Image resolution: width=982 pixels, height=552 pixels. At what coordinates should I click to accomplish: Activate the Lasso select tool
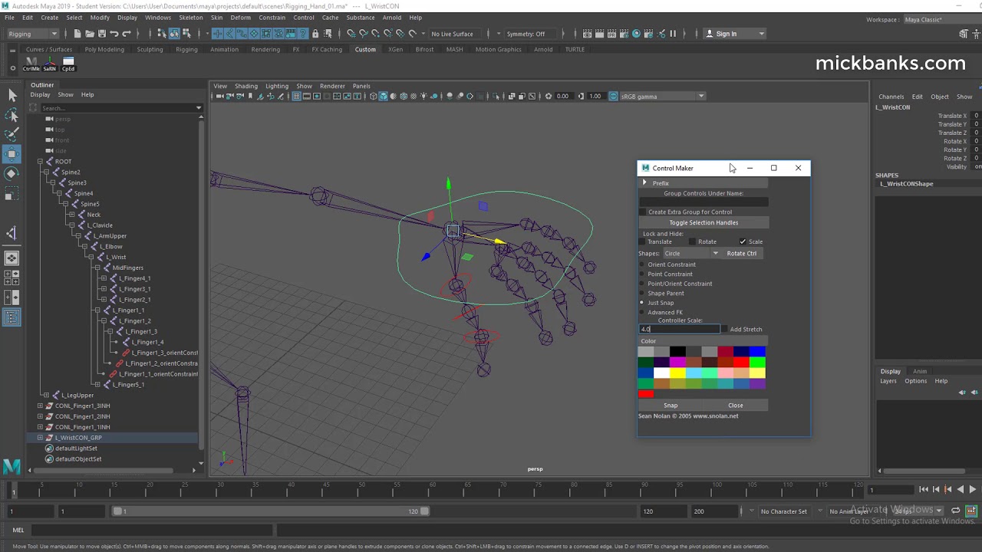tap(12, 116)
